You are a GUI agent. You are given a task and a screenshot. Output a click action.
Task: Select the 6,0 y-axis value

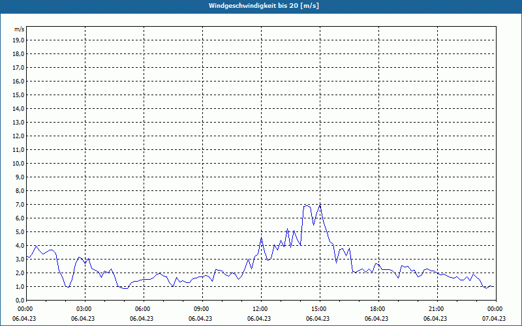tap(20, 218)
